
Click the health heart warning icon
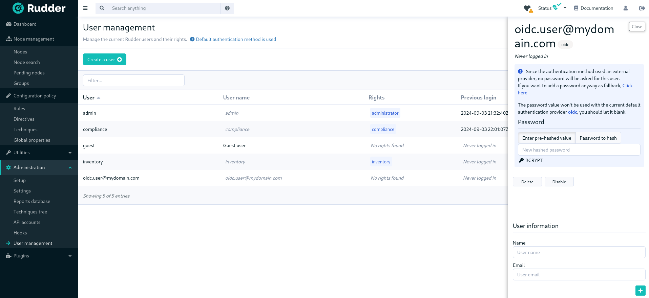pos(528,8)
